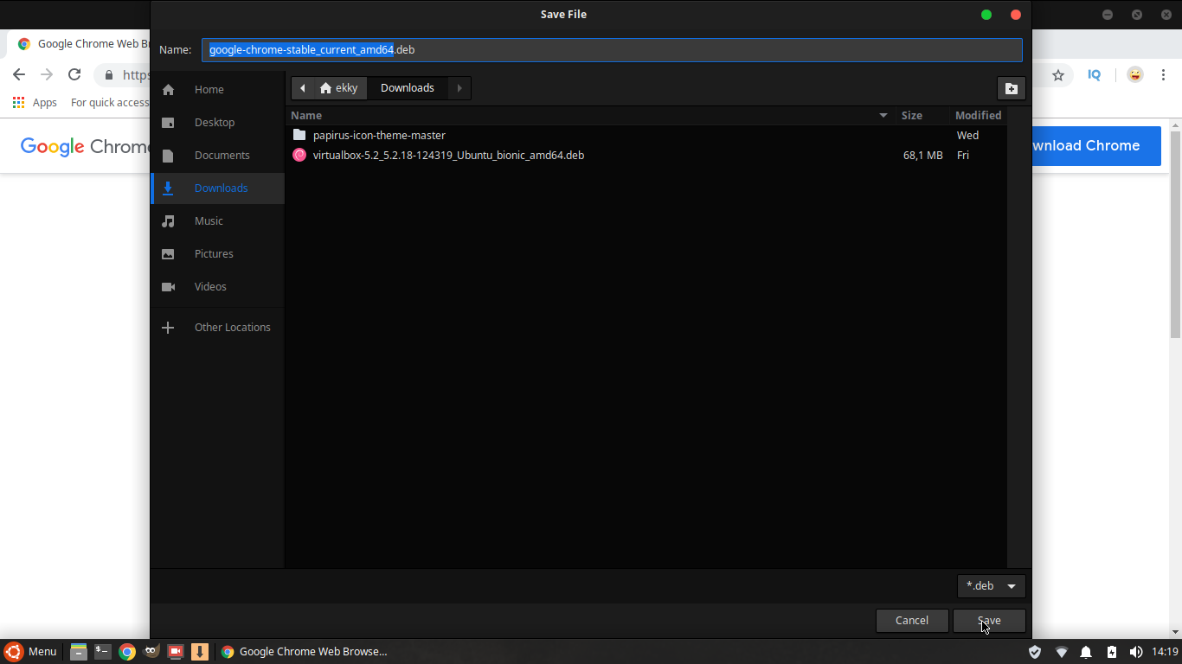The width and height of the screenshot is (1182, 664).
Task: Open the volume control in the tray
Action: pos(1136,652)
